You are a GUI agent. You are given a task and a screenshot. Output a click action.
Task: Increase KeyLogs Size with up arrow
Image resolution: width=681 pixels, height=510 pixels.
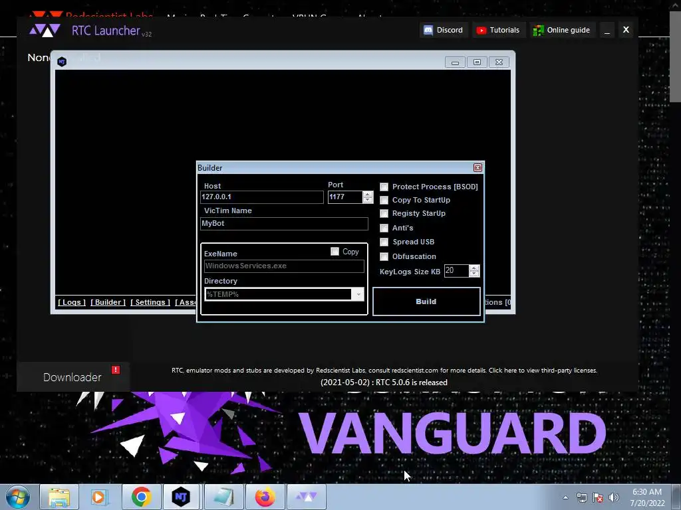(x=474, y=268)
